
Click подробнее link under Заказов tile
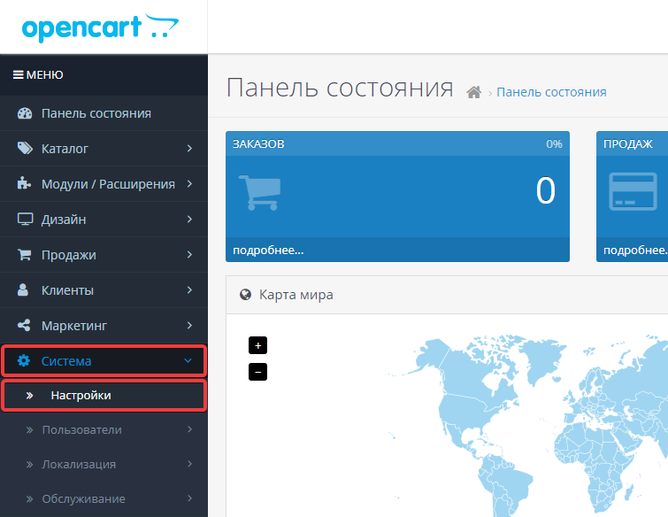268,251
